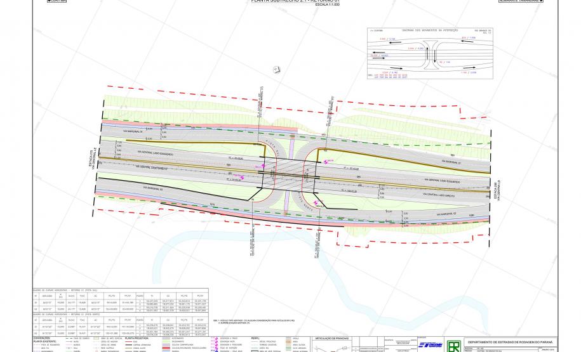
Task: Click right 'VIA CENTRAL LADO ESQUERDO' label
Action: click(x=443, y=181)
